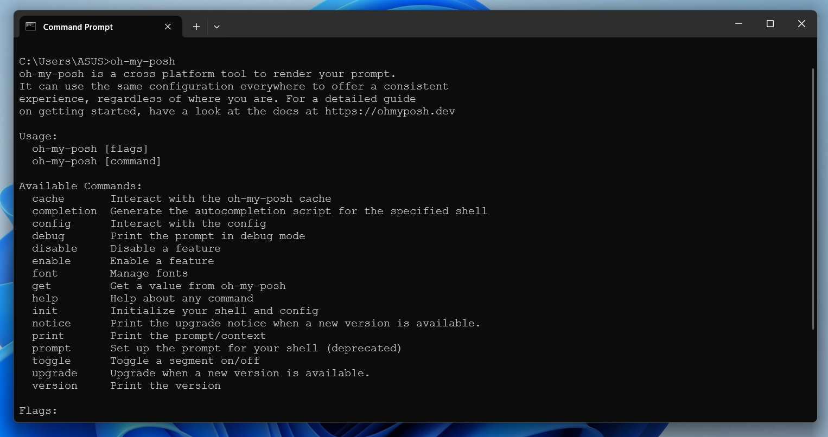Click the 'print' command name
828x437 pixels.
tap(48, 336)
